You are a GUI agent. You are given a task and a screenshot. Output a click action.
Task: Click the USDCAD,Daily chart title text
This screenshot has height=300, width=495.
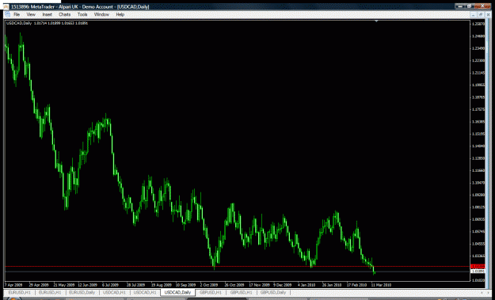(x=19, y=23)
